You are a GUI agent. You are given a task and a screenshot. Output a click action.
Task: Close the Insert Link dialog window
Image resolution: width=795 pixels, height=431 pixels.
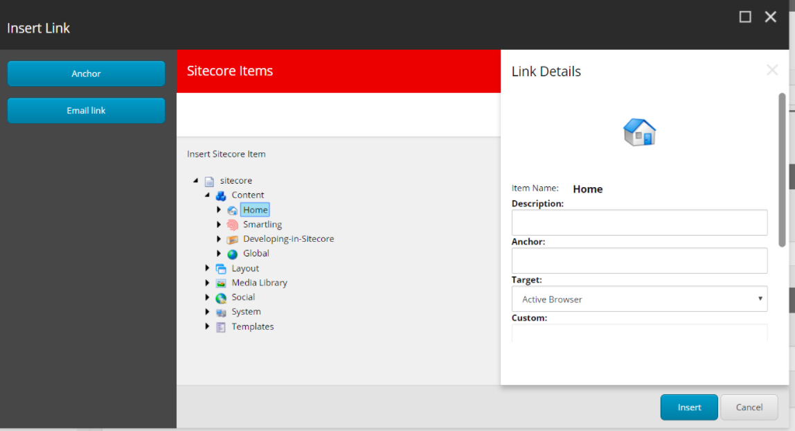tap(771, 17)
